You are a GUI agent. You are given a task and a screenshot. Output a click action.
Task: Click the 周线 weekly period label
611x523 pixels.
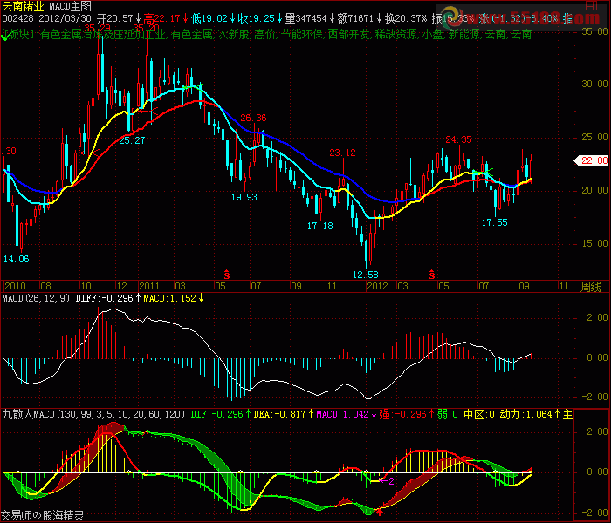(591, 286)
